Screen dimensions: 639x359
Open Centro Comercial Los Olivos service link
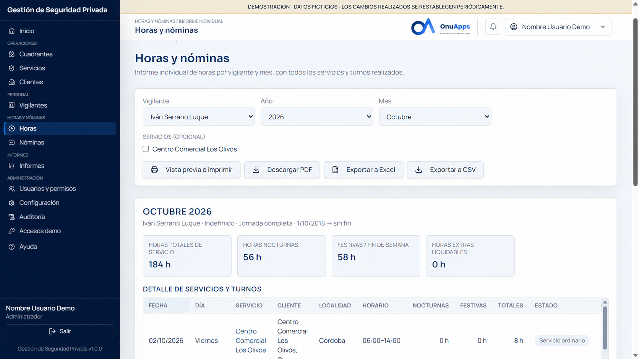click(251, 341)
